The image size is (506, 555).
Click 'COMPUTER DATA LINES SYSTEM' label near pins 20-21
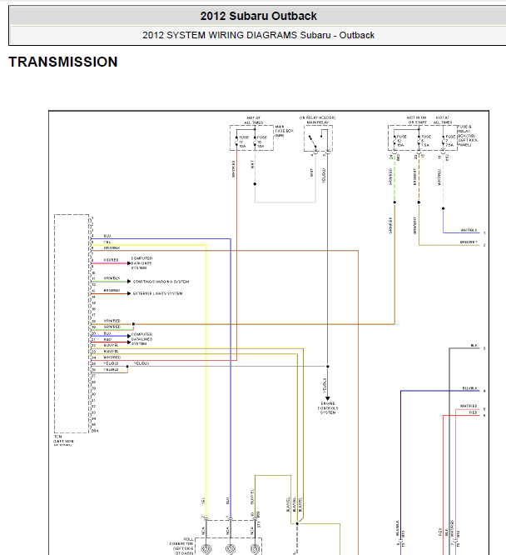141,338
